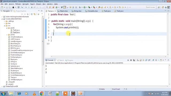Expand the pack2 folder
The width and height of the screenshot is (171, 96).
point(7,35)
